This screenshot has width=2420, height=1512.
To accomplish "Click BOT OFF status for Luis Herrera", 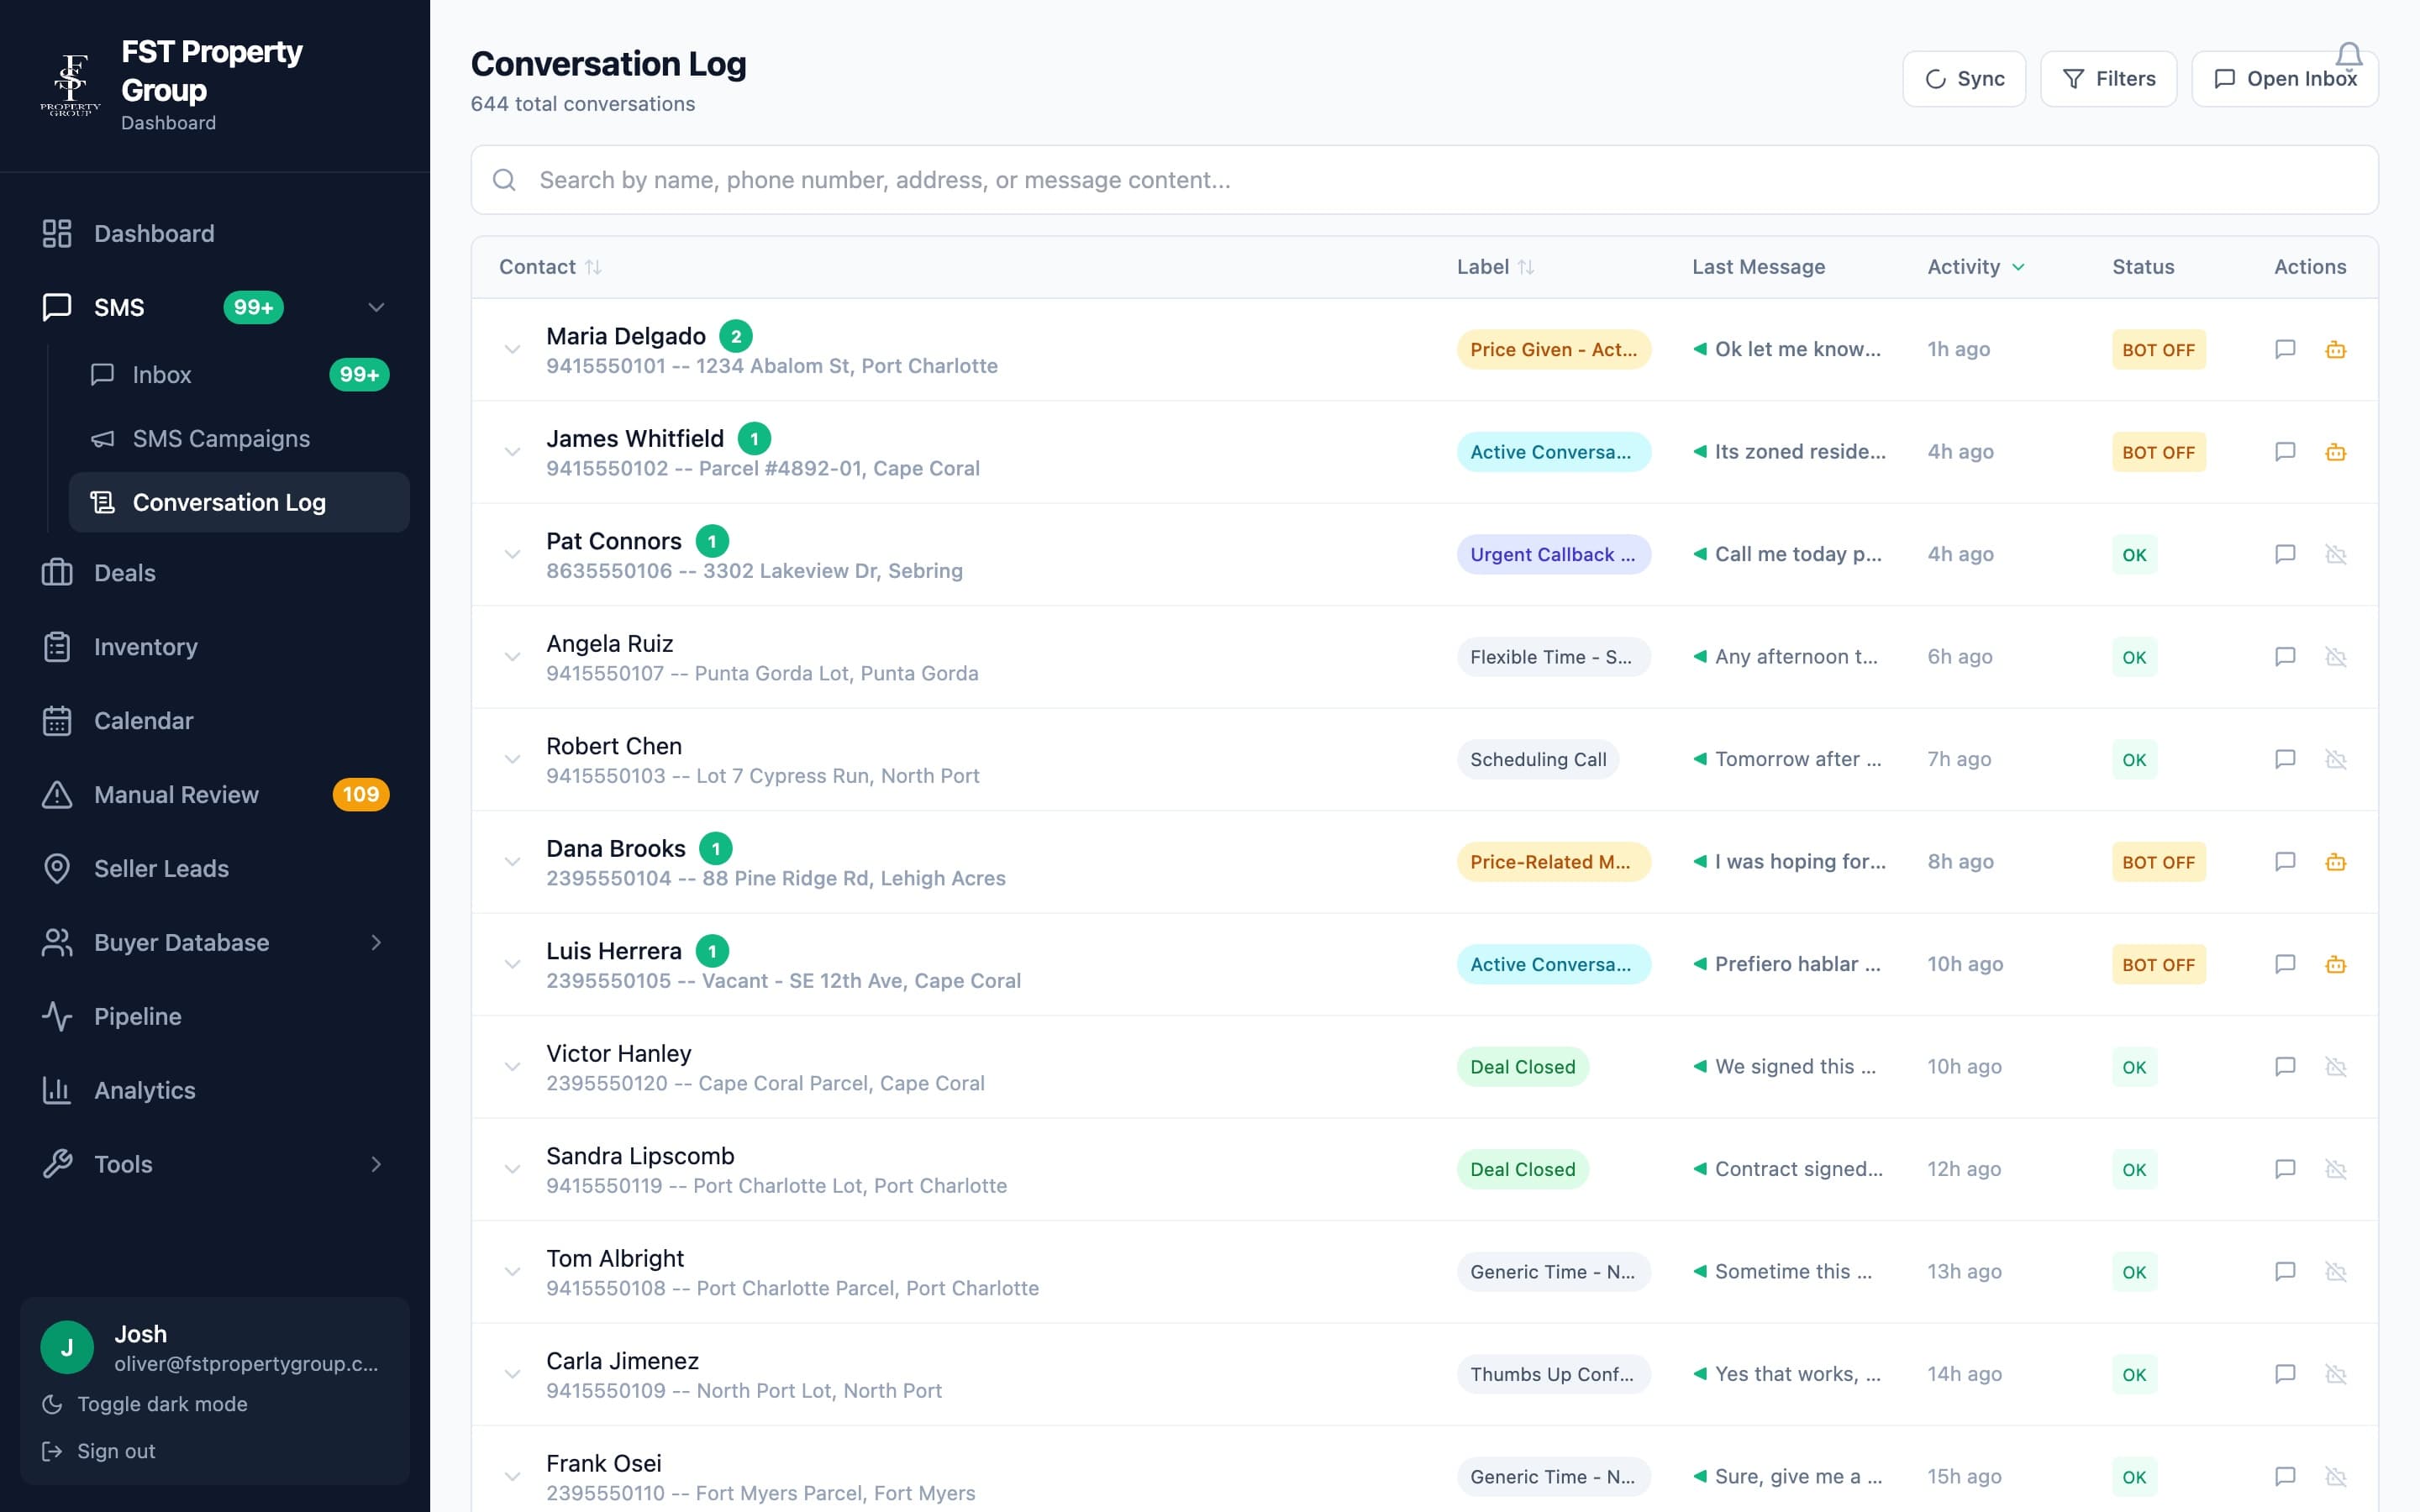I will click(2158, 964).
